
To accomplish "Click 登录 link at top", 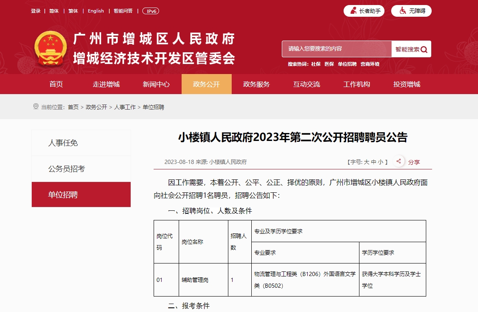I will point(35,11).
